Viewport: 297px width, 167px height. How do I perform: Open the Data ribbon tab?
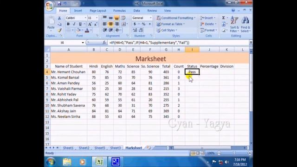(136, 11)
